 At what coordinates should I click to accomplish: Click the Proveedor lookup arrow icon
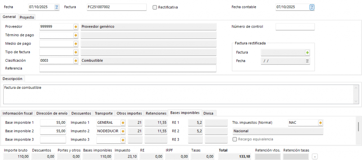point(76,27)
